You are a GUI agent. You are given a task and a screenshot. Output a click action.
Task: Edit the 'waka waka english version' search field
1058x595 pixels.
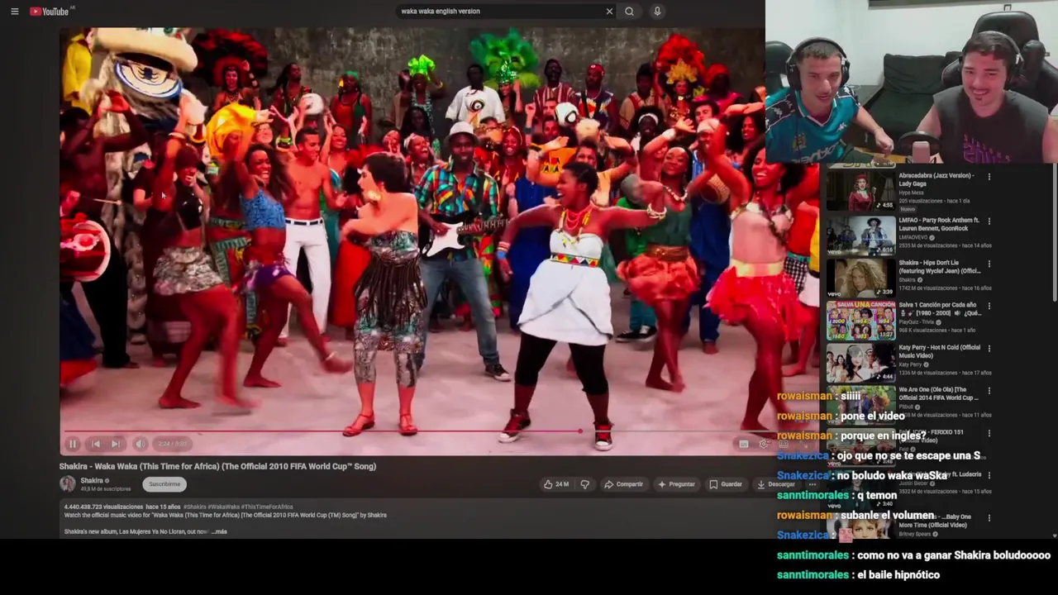[x=500, y=12]
